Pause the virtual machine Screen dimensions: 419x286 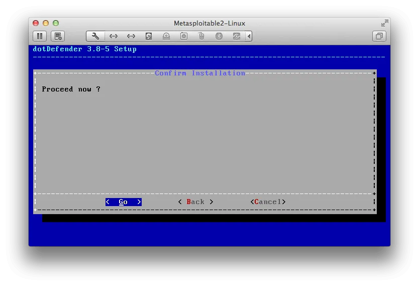pos(40,36)
